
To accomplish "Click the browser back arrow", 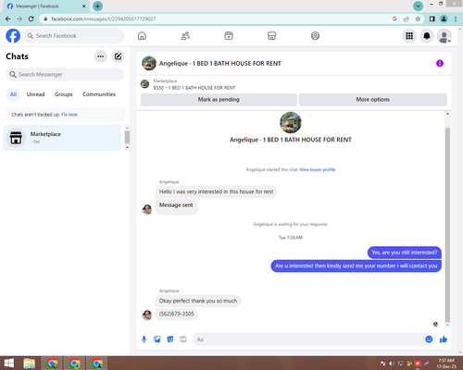I will pyautogui.click(x=8, y=18).
